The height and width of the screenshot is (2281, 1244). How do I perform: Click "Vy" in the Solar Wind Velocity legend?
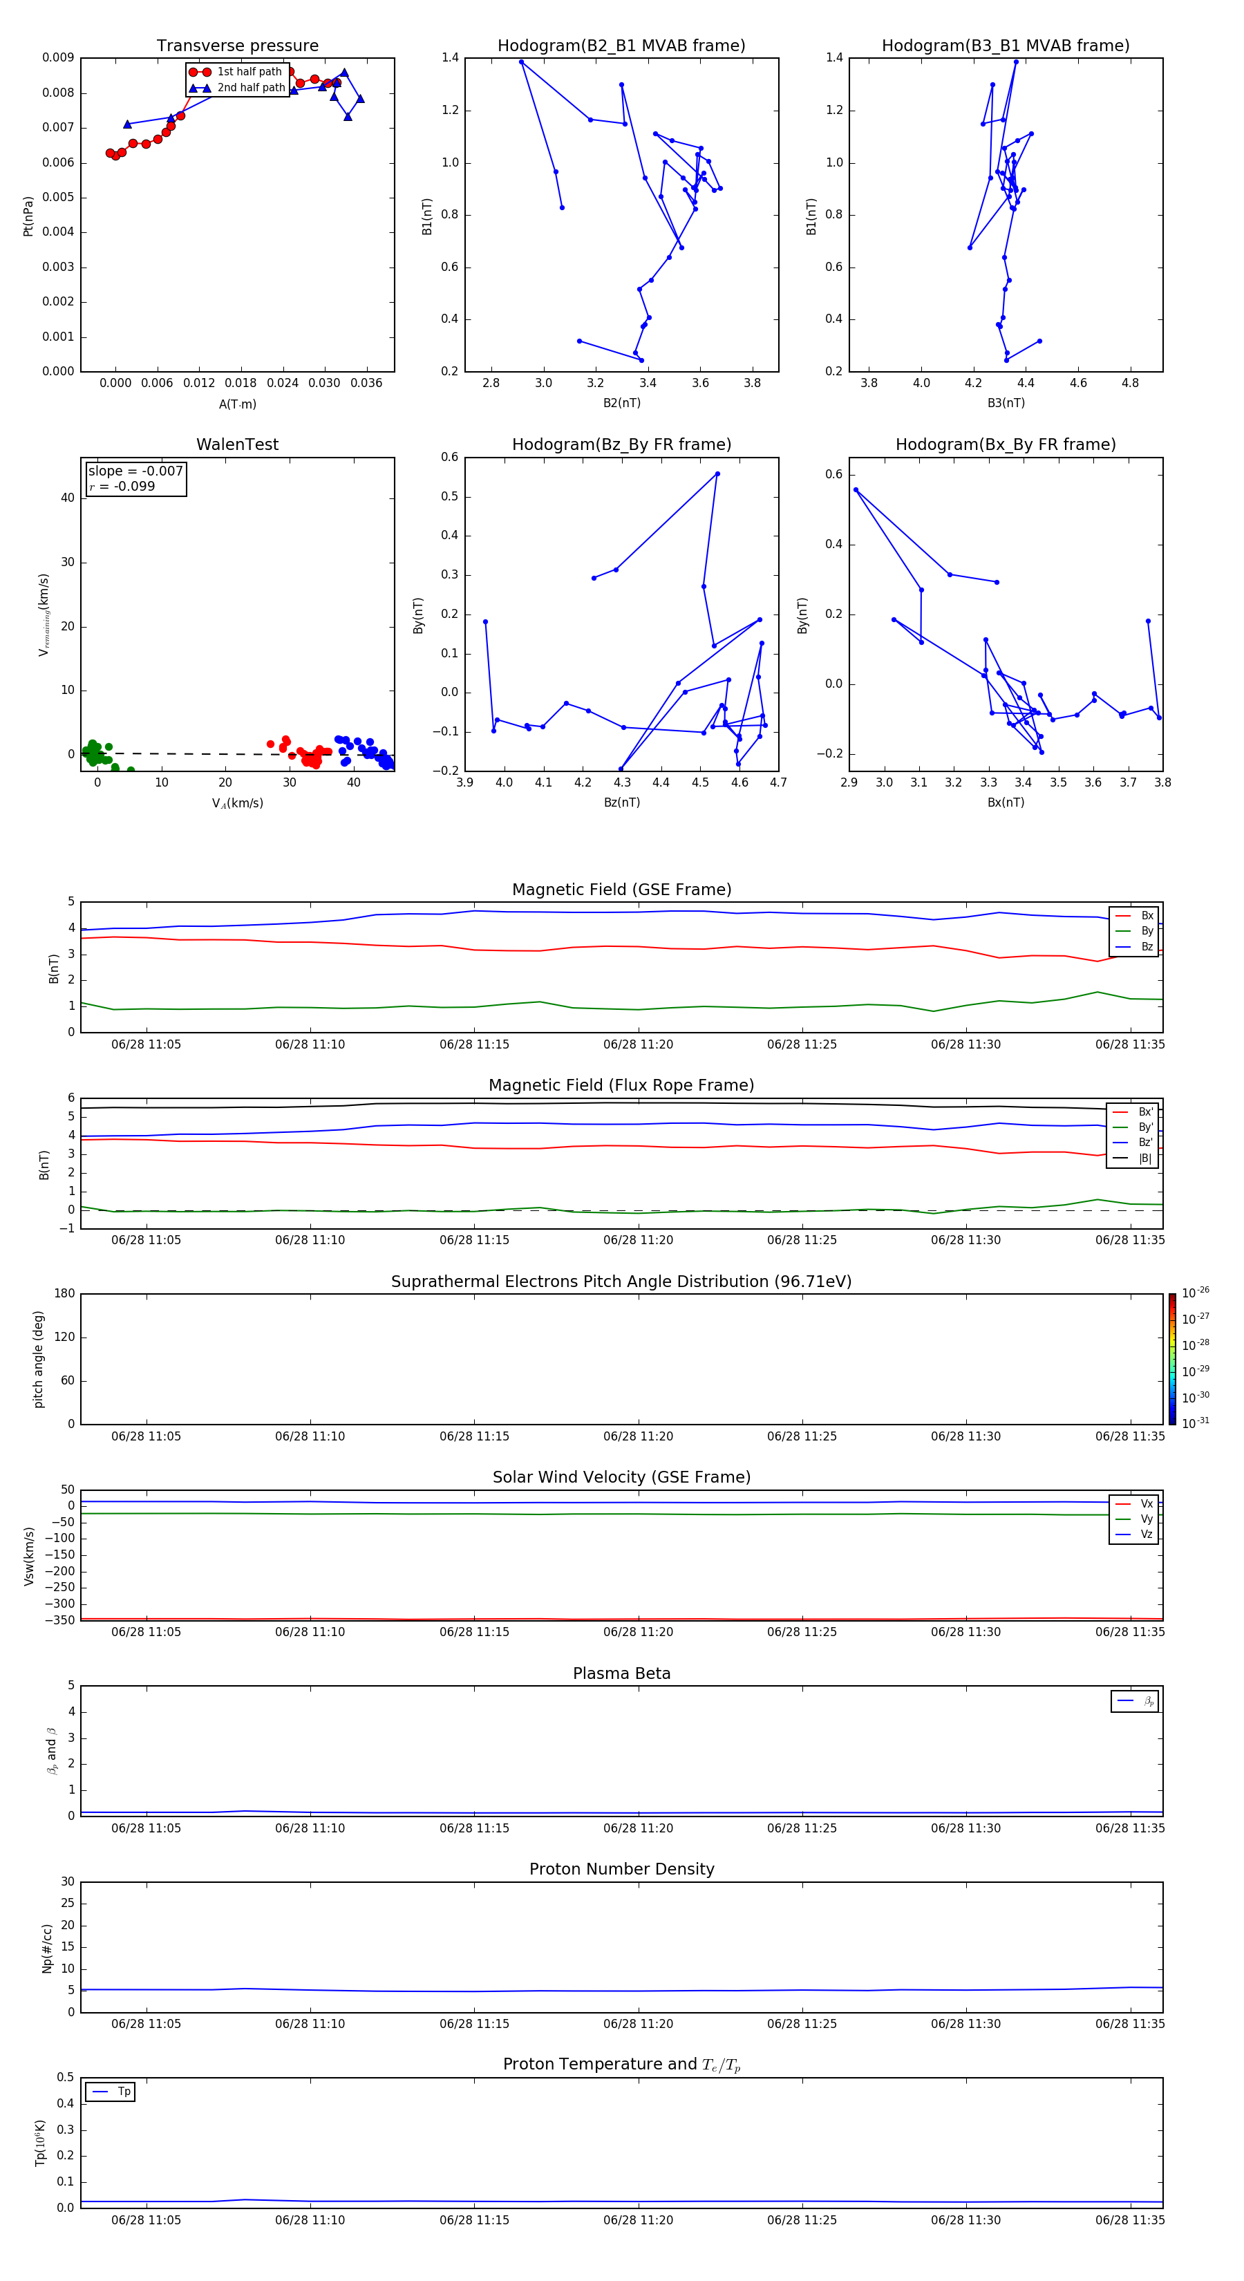tap(1147, 1519)
